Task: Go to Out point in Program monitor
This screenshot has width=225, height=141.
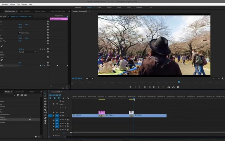Action: (163, 87)
